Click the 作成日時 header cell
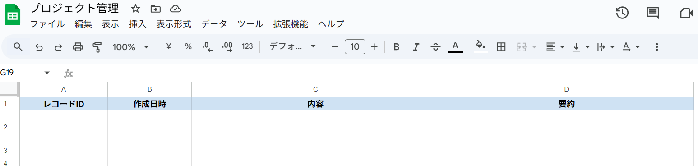Image resolution: width=698 pixels, height=166 pixels. [149, 104]
